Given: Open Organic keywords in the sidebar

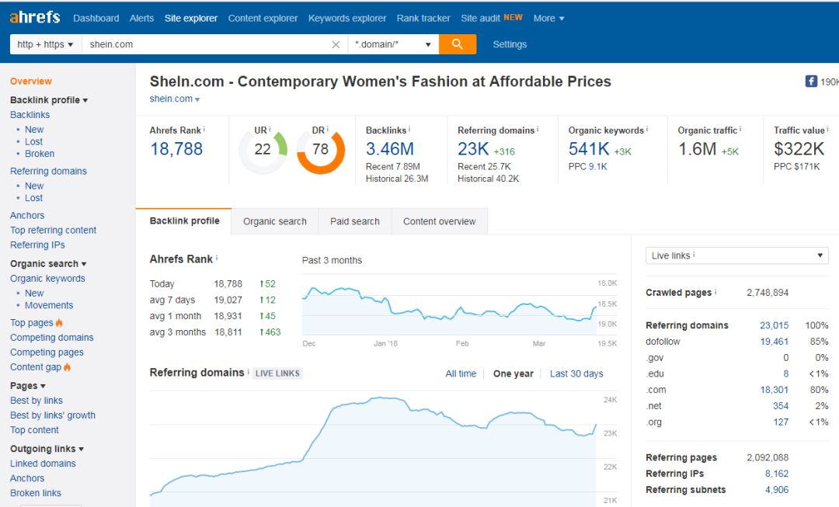Looking at the screenshot, I should click(47, 279).
